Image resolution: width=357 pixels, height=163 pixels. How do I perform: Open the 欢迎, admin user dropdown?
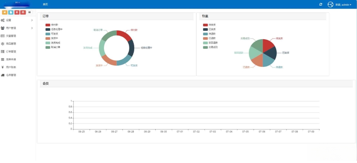pos(343,5)
